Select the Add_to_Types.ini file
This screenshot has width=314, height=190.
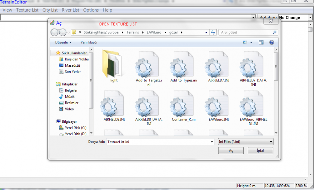point(183,67)
